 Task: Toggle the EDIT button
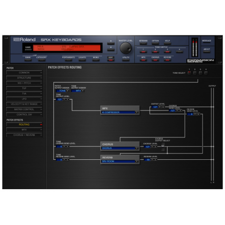coord(111,60)
